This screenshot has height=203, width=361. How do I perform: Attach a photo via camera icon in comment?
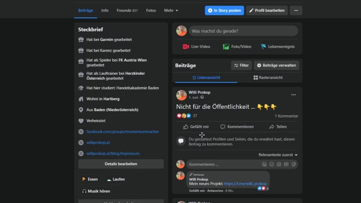(x=279, y=164)
